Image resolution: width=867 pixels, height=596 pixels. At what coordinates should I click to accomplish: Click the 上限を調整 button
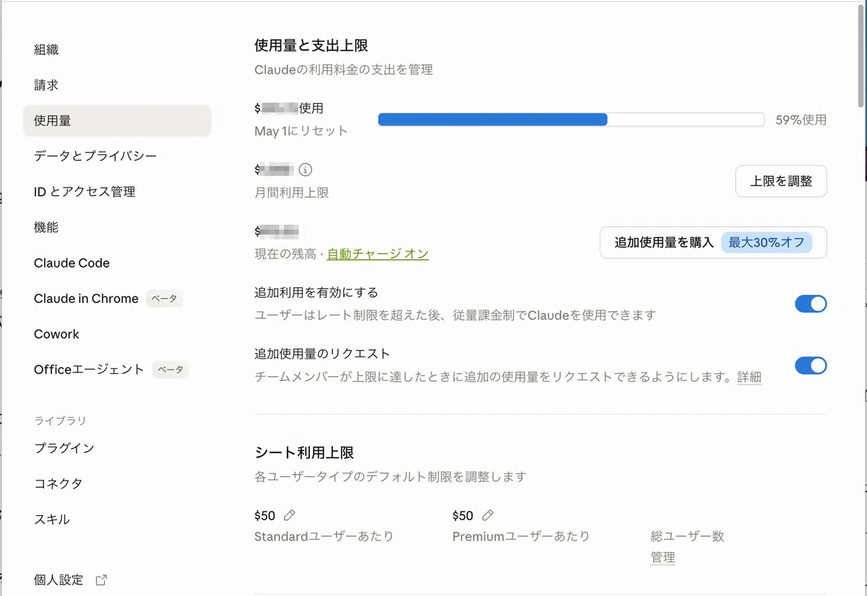point(781,181)
